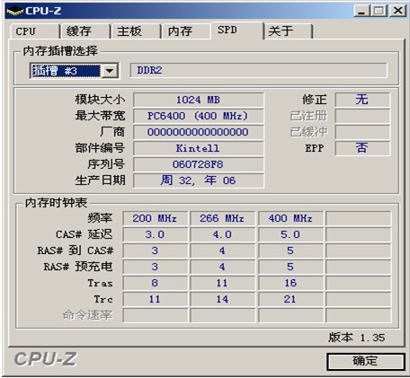Click the CAS# 延迟 row label
410x378 pixels.
(85, 234)
